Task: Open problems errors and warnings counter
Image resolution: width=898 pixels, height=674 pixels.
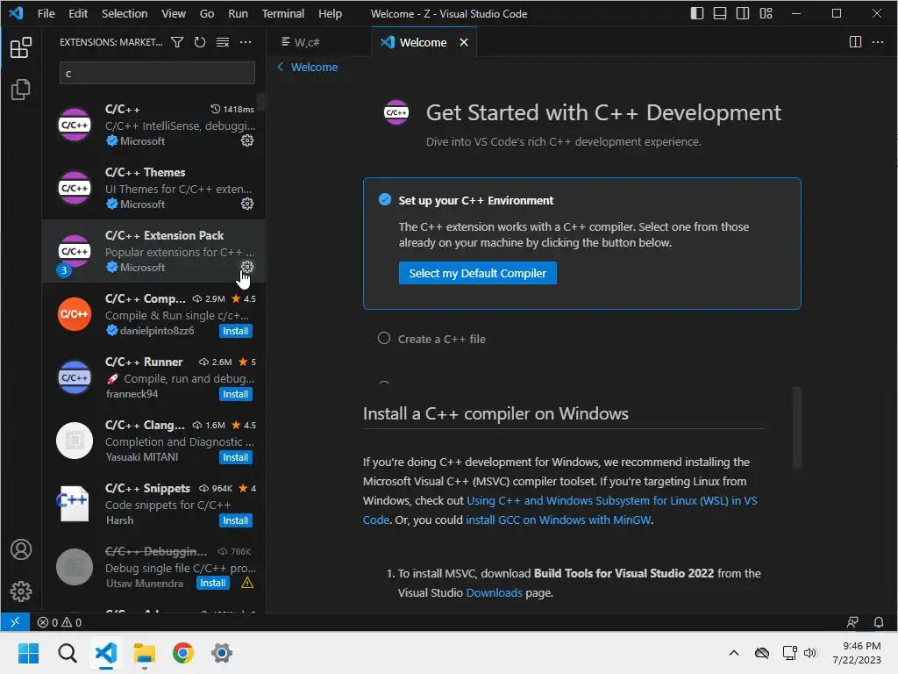Action: [60, 622]
